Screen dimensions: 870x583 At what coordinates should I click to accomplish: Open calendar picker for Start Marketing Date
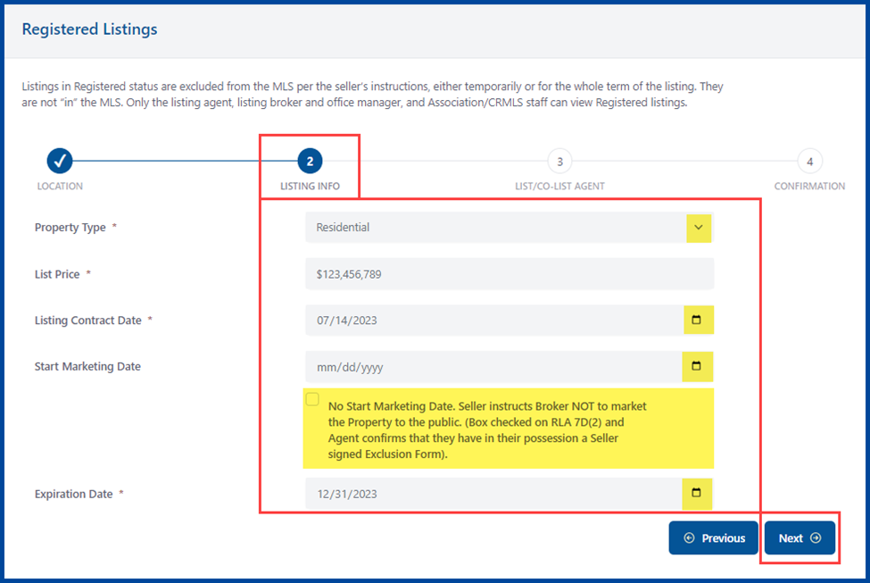point(698,366)
